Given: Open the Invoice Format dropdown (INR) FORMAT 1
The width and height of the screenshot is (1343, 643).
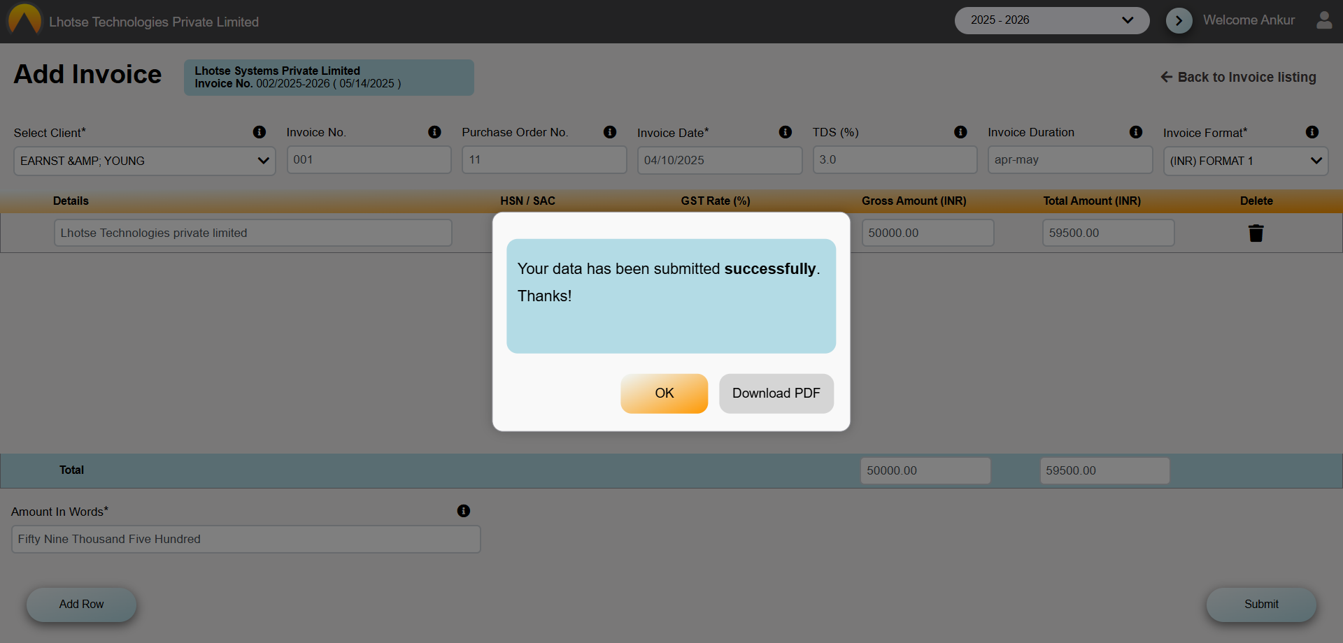Looking at the screenshot, I should (1246, 161).
